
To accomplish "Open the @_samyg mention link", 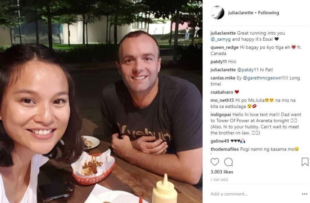I will (221, 39).
